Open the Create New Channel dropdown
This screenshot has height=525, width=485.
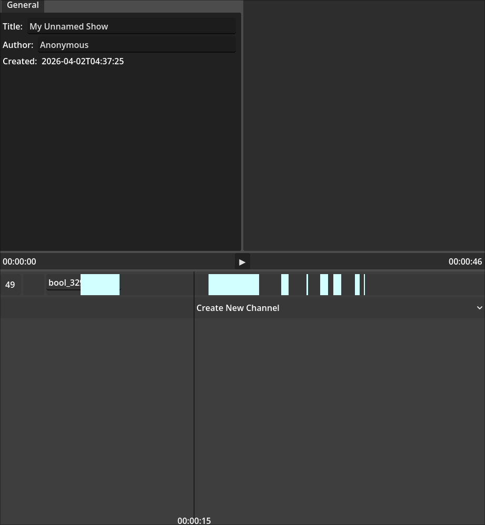(339, 308)
